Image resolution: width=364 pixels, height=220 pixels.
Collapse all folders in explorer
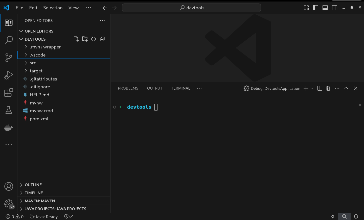click(x=102, y=39)
